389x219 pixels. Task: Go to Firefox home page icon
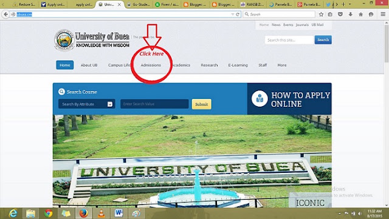coord(360,15)
